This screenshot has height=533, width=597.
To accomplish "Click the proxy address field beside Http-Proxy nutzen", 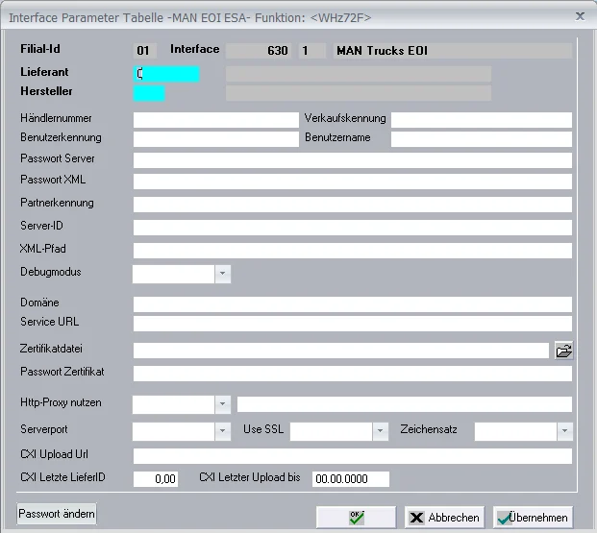I will (405, 404).
